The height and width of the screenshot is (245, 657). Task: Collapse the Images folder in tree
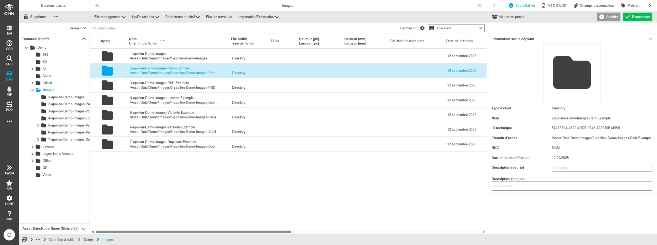tap(32, 90)
